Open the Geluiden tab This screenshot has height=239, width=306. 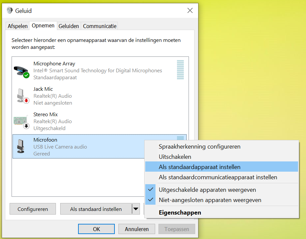pyautogui.click(x=69, y=26)
